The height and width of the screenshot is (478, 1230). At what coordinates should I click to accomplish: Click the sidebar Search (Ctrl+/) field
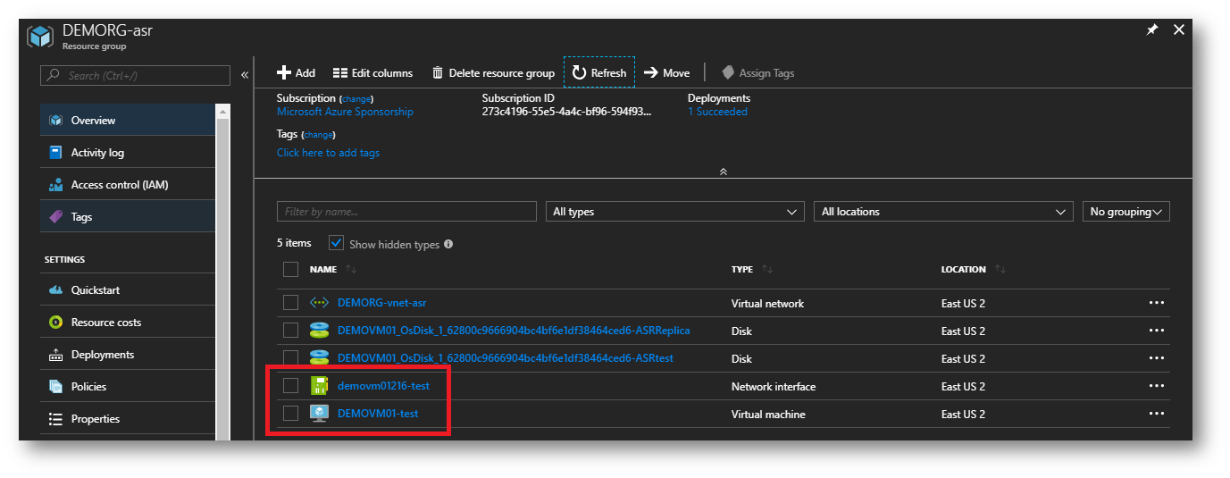(136, 76)
